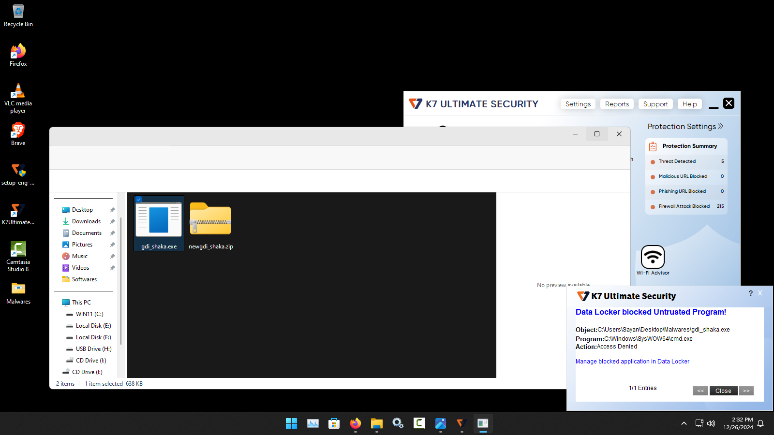Image resolution: width=774 pixels, height=435 pixels.
Task: Click the pin icon beside Downloads
Action: click(112, 221)
